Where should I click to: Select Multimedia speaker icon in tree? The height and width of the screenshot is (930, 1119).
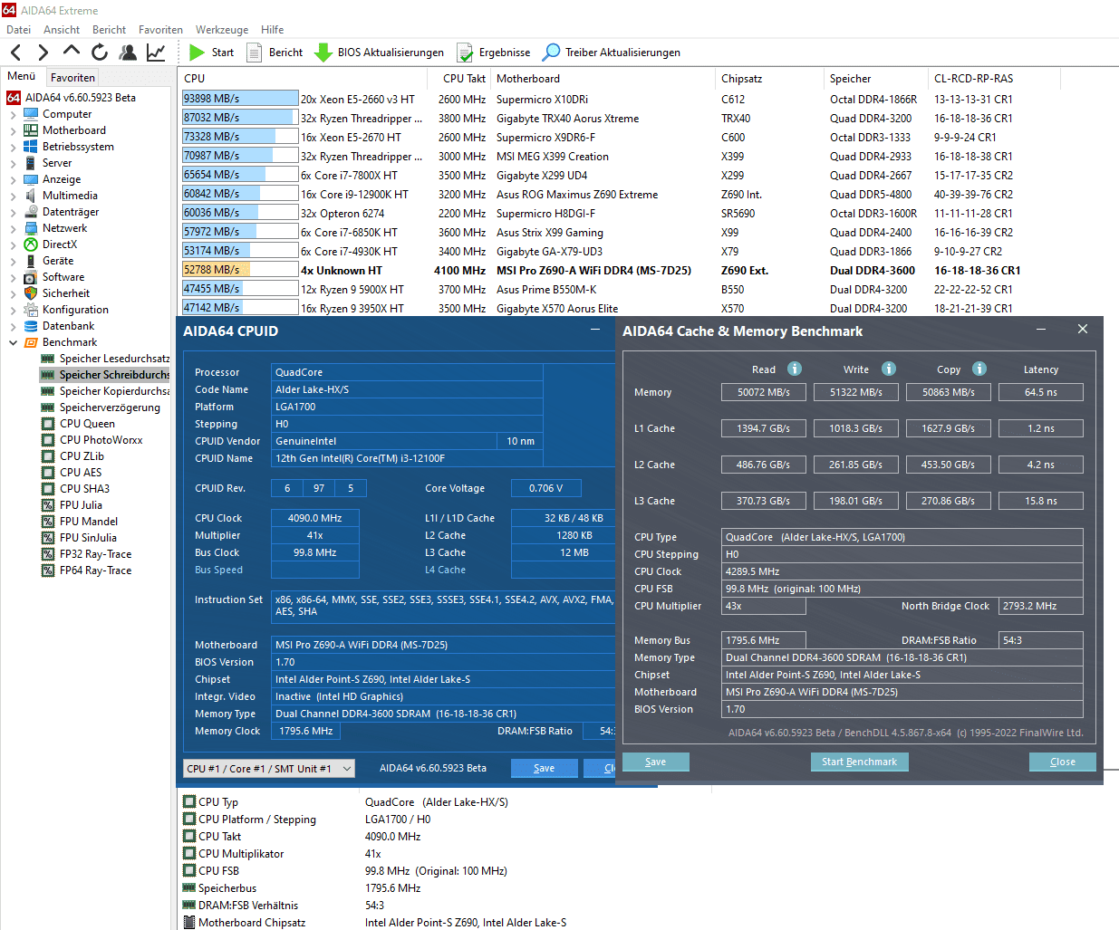(x=31, y=196)
